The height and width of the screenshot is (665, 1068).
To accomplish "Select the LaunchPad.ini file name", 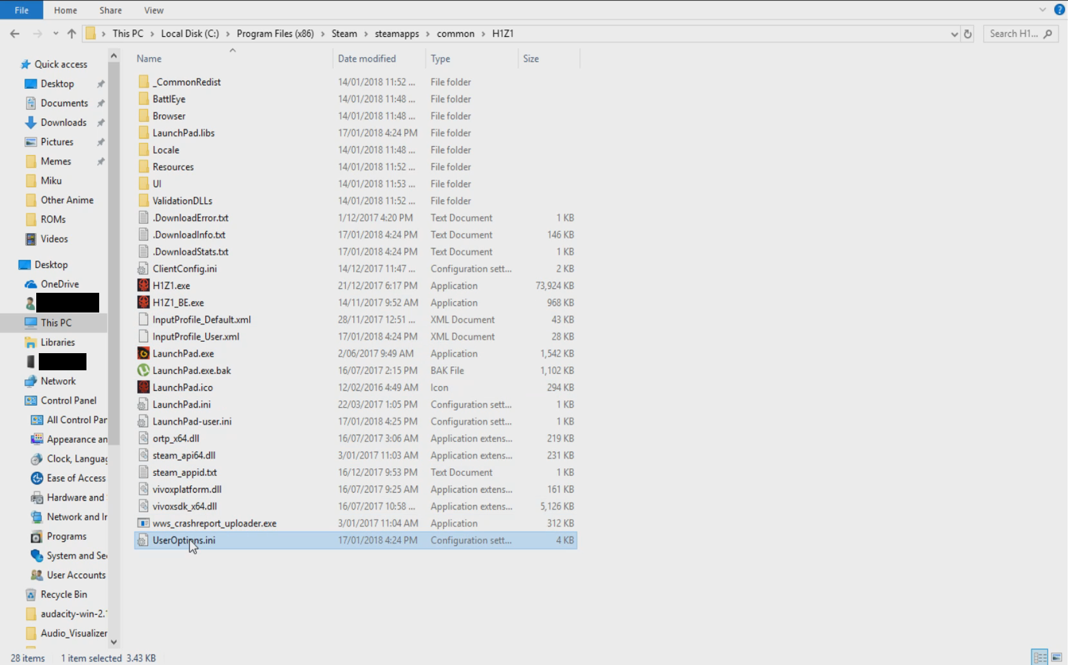I will coord(182,405).
